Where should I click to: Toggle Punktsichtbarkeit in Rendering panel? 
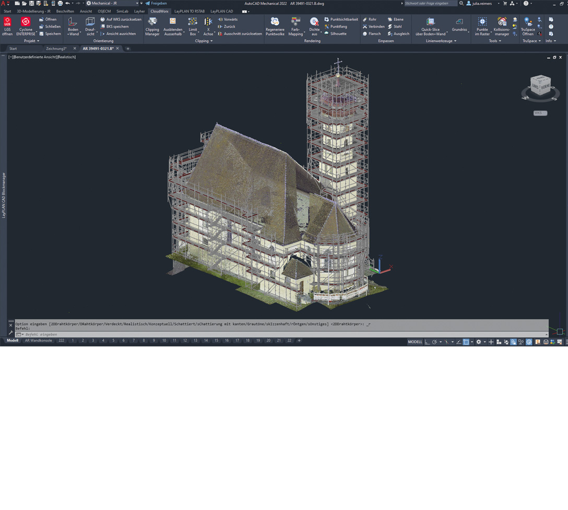pos(341,19)
